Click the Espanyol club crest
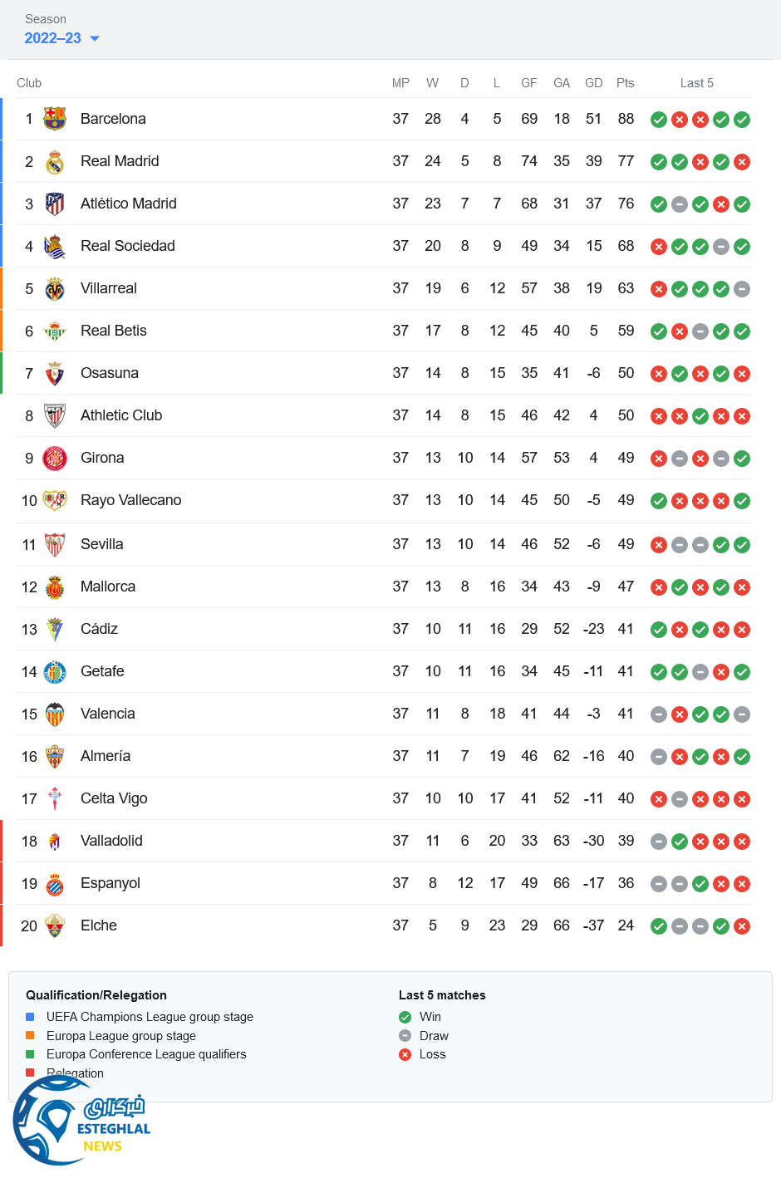 (55, 884)
